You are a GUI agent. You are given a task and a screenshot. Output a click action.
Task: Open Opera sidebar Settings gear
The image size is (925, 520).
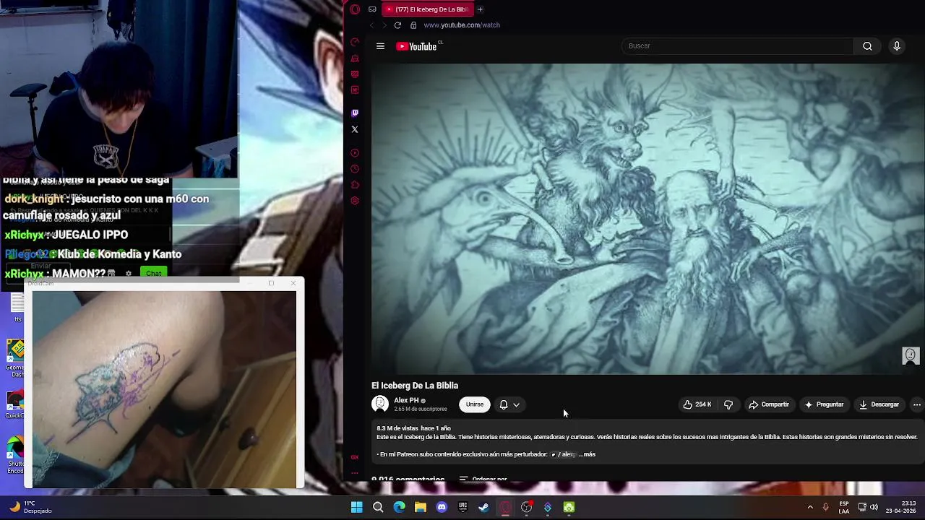[355, 201]
